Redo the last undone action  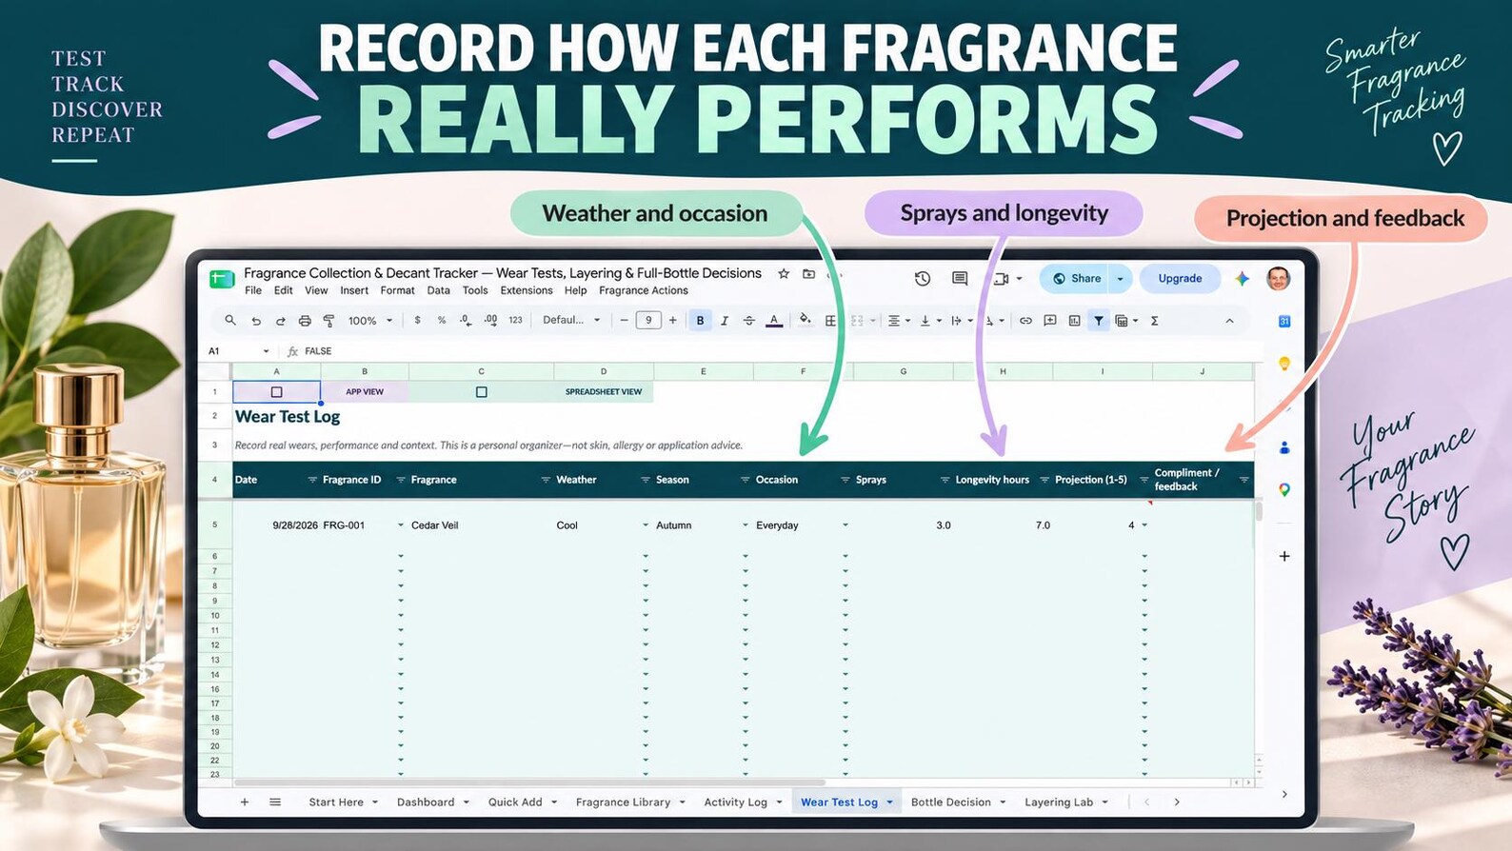coord(280,321)
